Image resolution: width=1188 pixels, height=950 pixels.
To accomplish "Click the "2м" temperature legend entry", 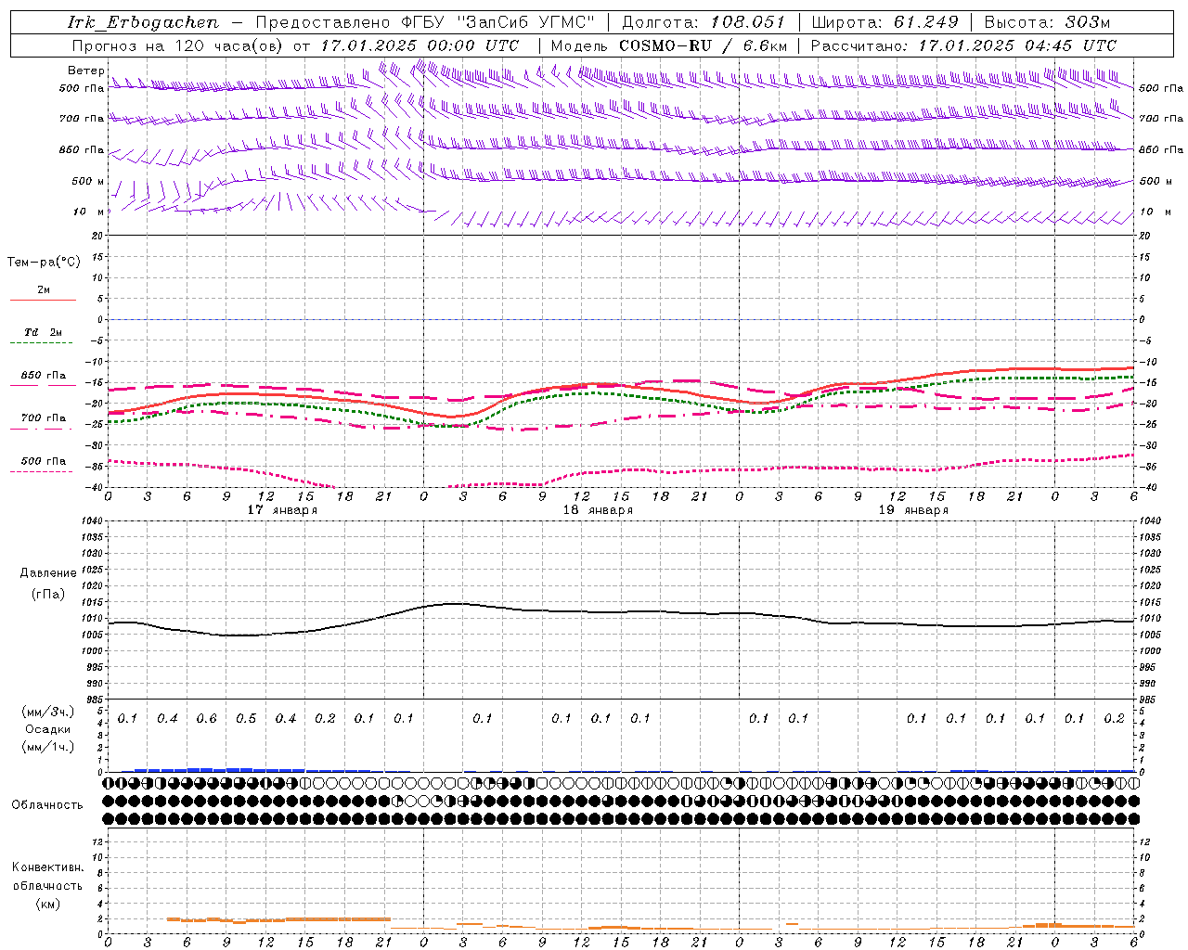I will pos(44,290).
